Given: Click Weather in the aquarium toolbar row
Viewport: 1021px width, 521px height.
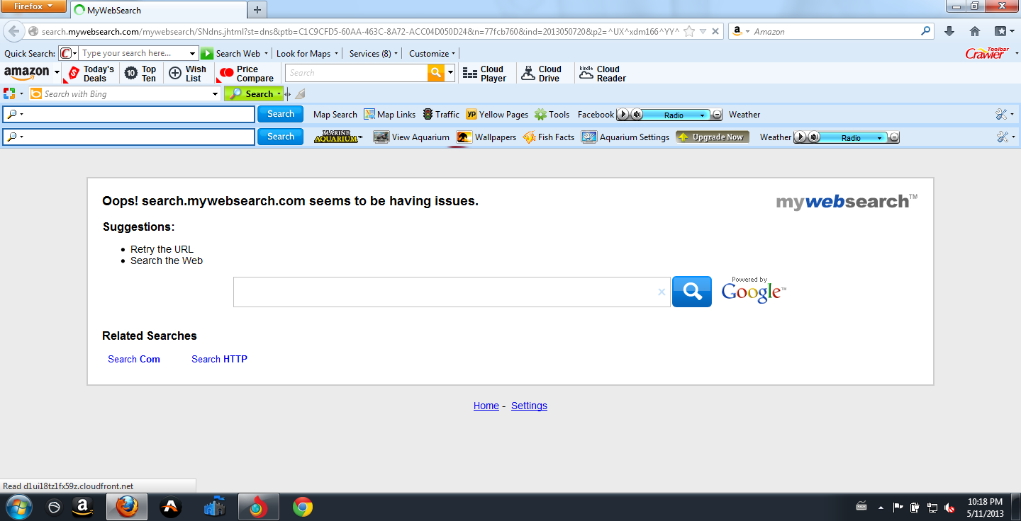Looking at the screenshot, I should pyautogui.click(x=776, y=137).
